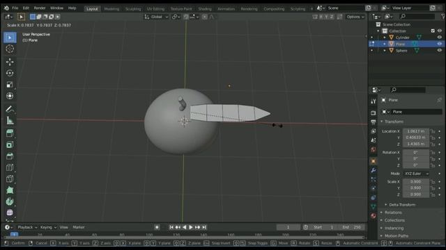Open the Output properties tab
The height and width of the screenshot is (250, 446).
pos(374,122)
